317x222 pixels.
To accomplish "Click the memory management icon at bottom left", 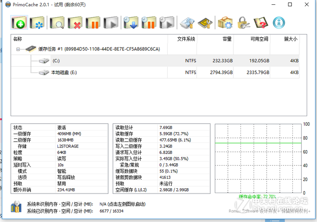I will (x=16, y=207).
